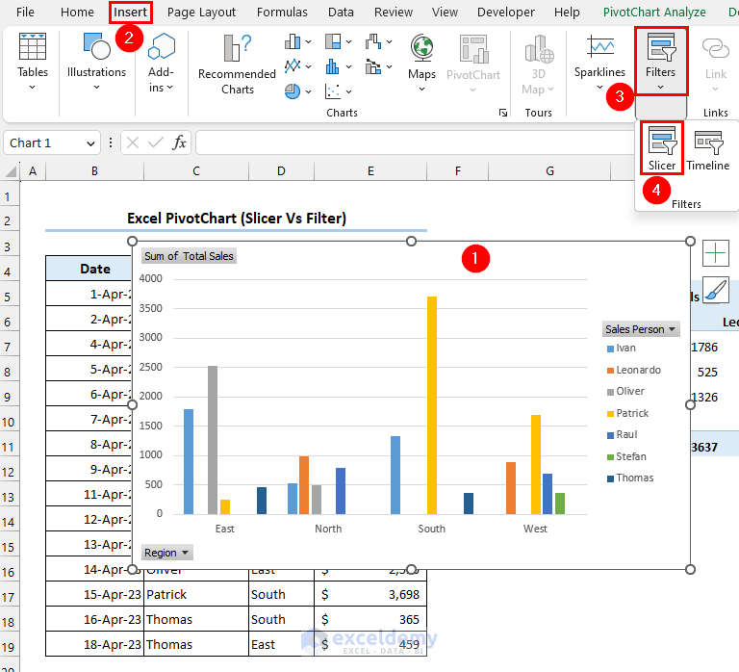Click the tall yellow South bar
The width and height of the screenshot is (739, 672).
(432, 405)
